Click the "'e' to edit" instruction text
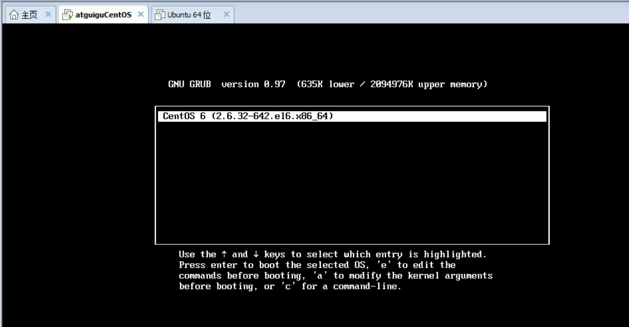The height and width of the screenshot is (327, 629). tap(408, 265)
